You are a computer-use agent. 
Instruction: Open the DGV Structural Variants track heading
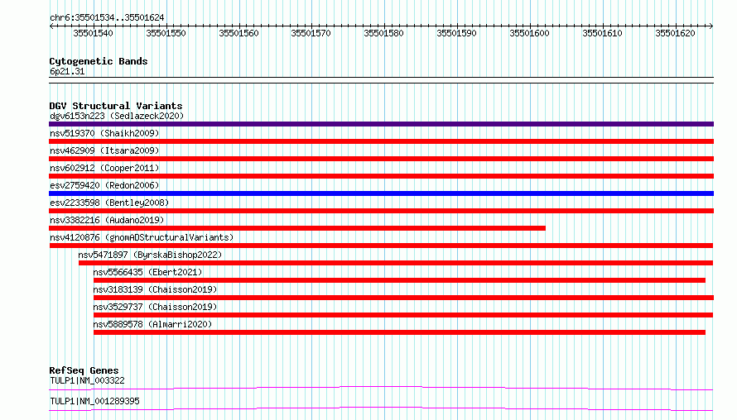click(116, 106)
